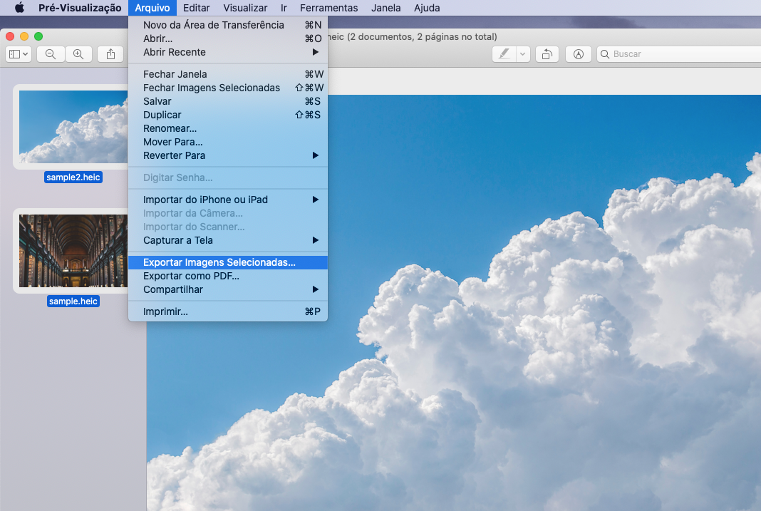Select the sample2.heic clouds thumbnail

73,127
